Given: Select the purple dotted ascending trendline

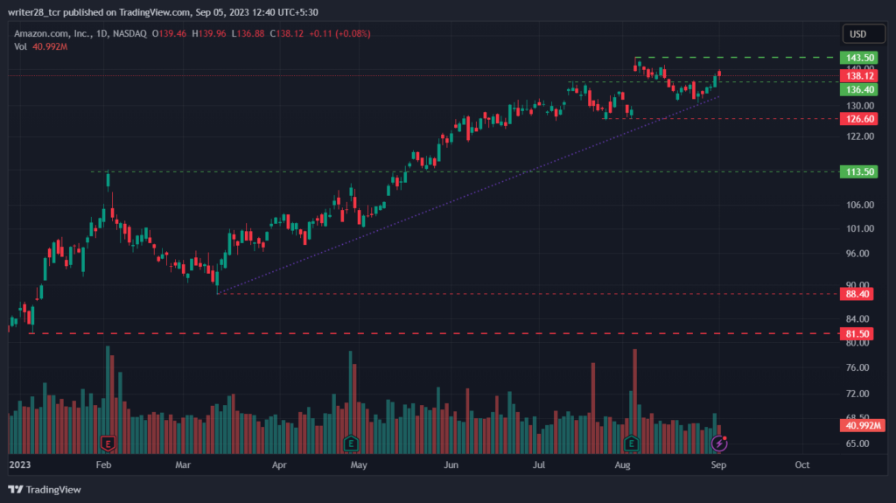Looking at the screenshot, I should (469, 195).
